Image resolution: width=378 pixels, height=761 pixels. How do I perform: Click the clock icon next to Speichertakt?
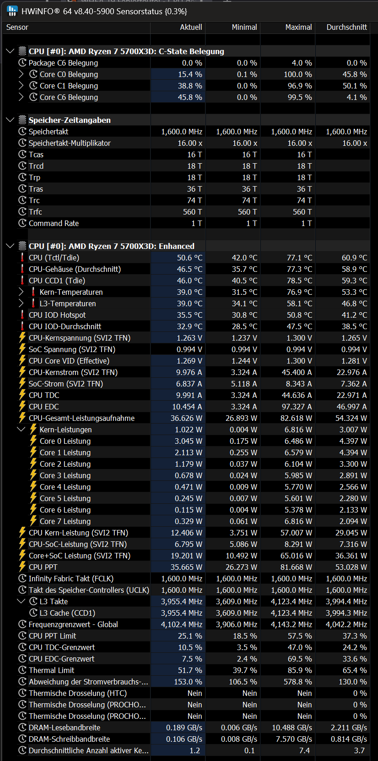tap(22, 131)
